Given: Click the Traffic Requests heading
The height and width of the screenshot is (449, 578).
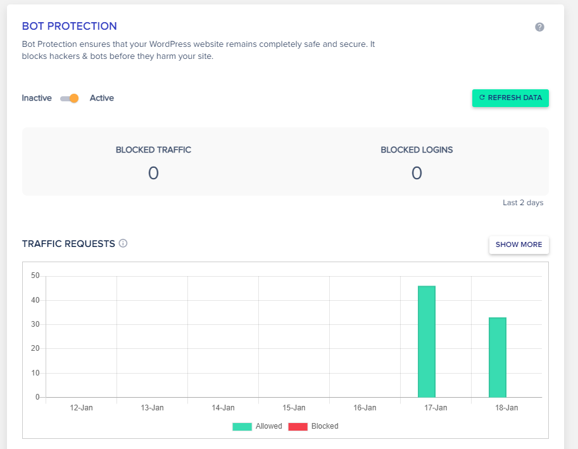Looking at the screenshot, I should (68, 244).
